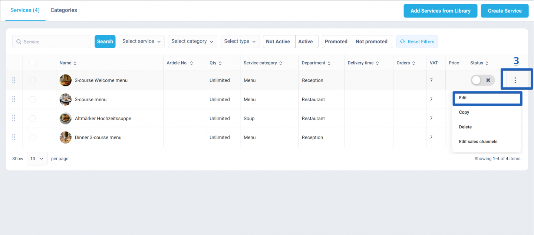Tick checkbox for 2-course Welcome menu
The height and width of the screenshot is (235, 534).
[33, 80]
